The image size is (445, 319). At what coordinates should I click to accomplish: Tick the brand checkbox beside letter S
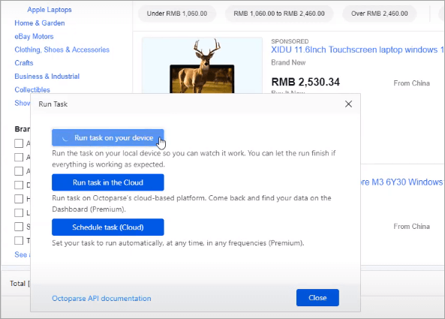19,227
